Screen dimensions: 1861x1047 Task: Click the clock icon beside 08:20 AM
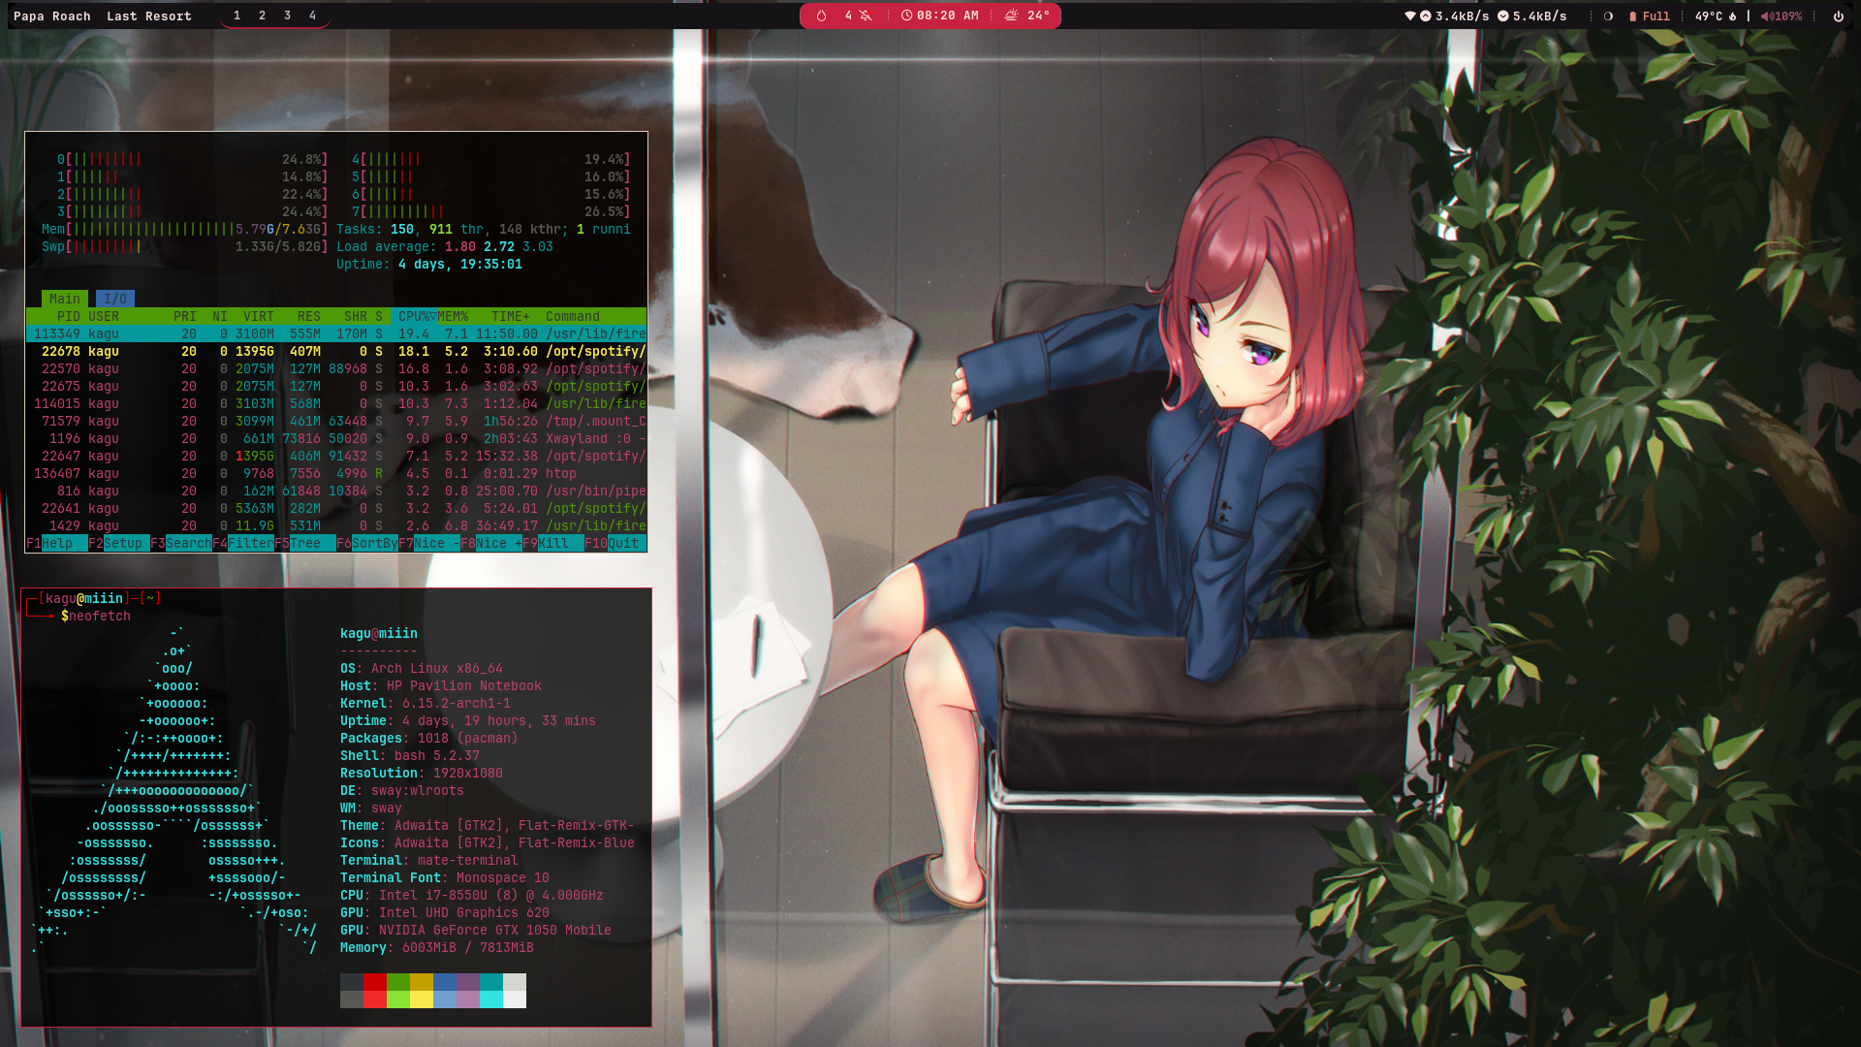click(x=906, y=16)
